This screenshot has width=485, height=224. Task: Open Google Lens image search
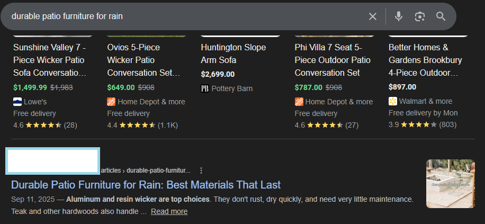(420, 16)
